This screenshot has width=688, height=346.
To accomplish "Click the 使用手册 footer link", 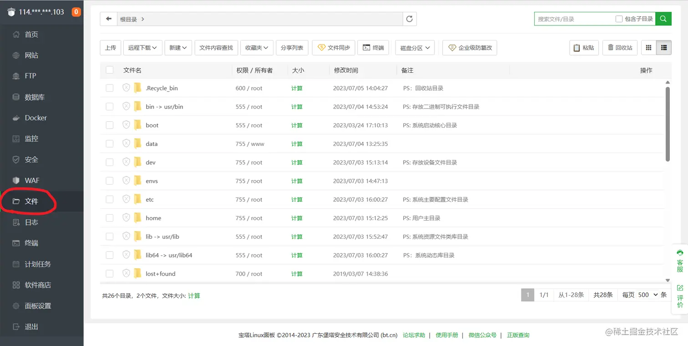I will point(447,335).
